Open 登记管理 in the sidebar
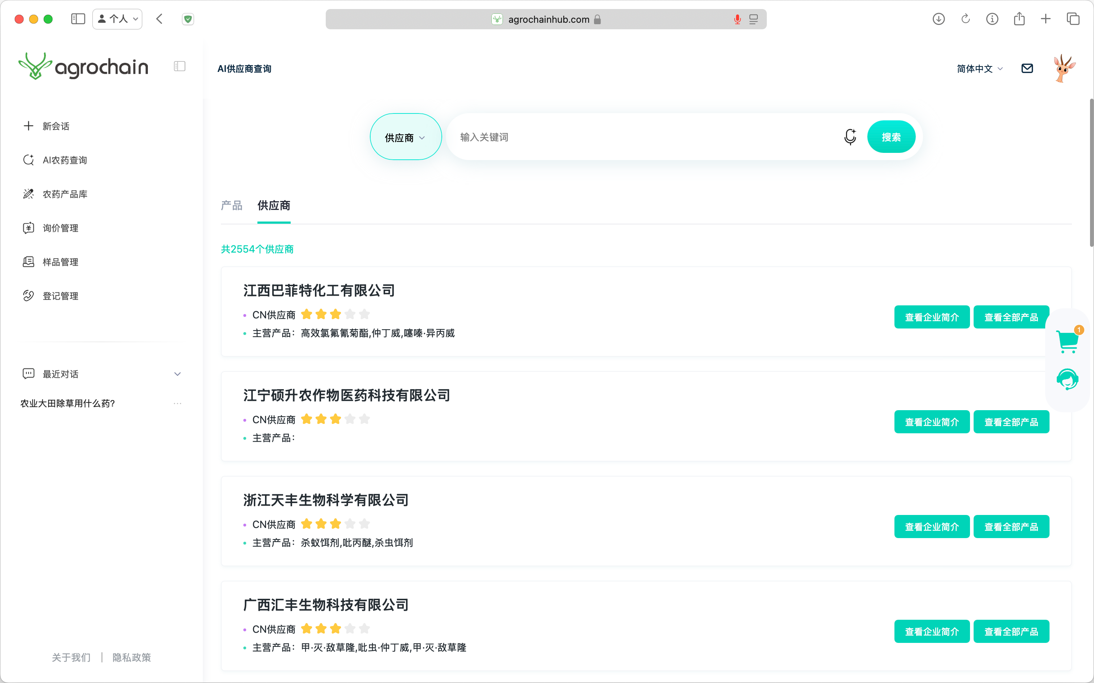 pyautogui.click(x=60, y=296)
